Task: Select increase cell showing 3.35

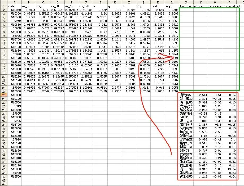Action: pyautogui.click(x=215, y=121)
